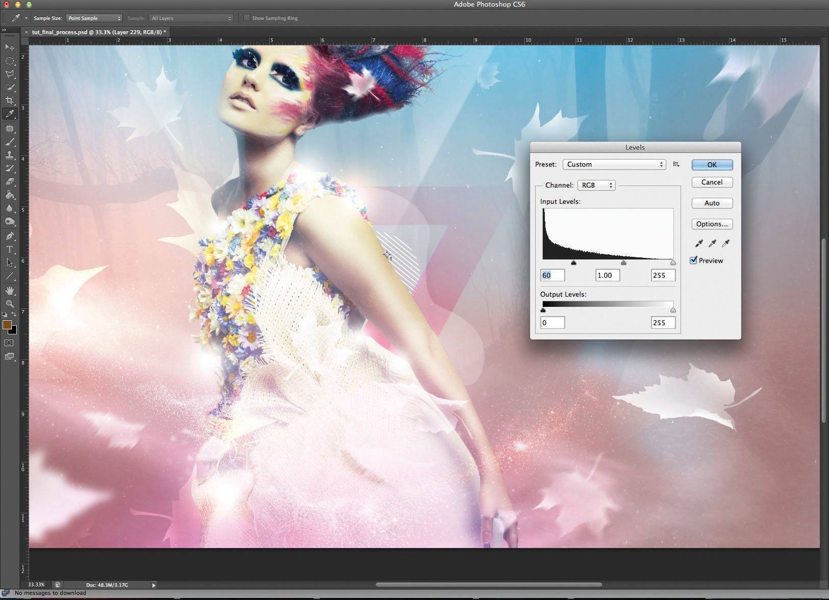This screenshot has width=829, height=600.
Task: Open the Sample Size Point Sample dropdown
Action: pos(94,18)
